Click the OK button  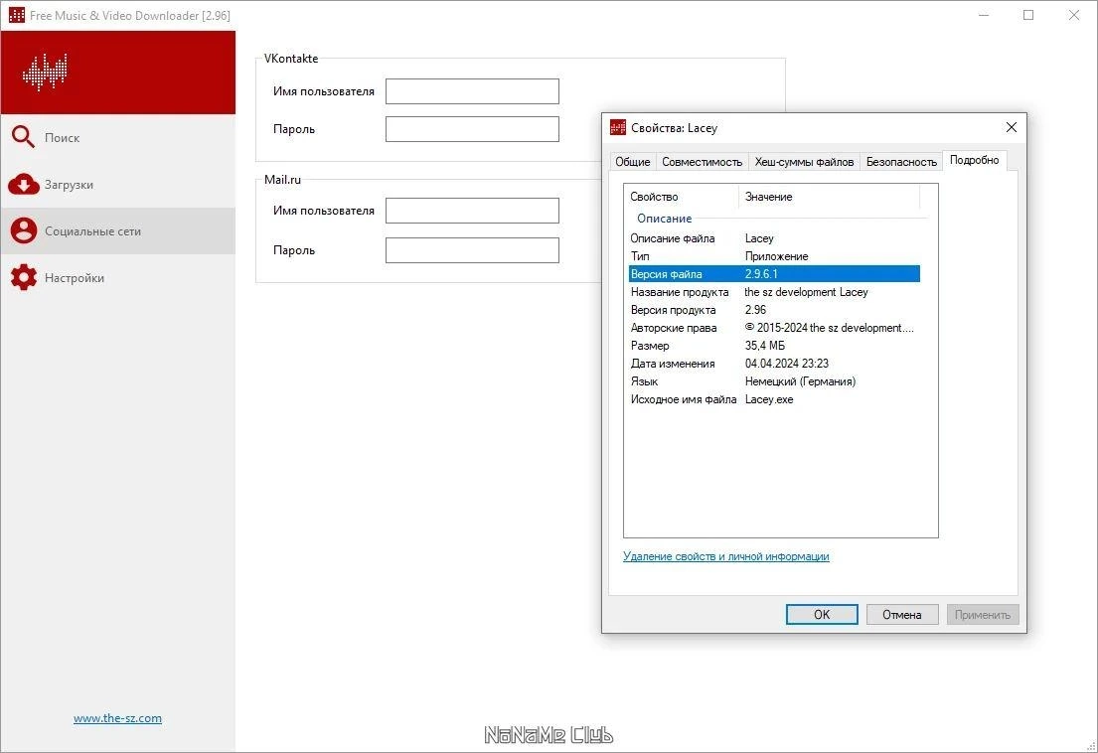pos(822,615)
